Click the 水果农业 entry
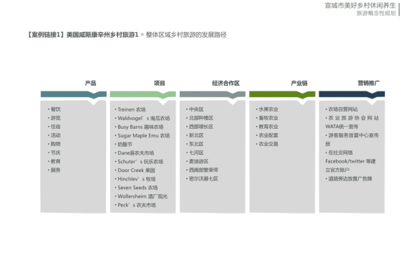 pos(268,109)
